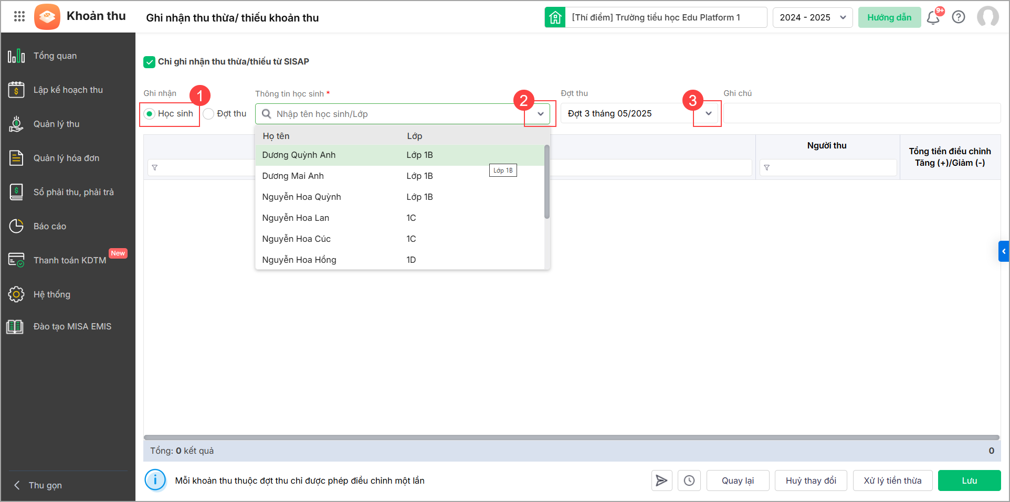The width and height of the screenshot is (1010, 502).
Task: Expand the blue side panel arrow
Action: tap(1004, 251)
